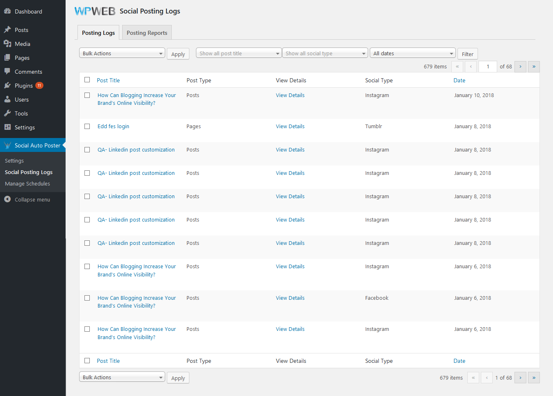Click the Comments bubble icon
Image resolution: width=553 pixels, height=396 pixels.
[7, 71]
